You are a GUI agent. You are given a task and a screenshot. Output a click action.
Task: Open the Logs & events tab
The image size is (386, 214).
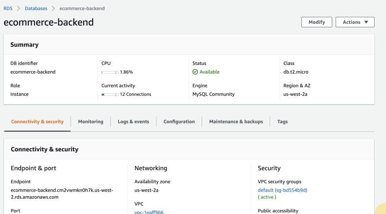[133, 122]
